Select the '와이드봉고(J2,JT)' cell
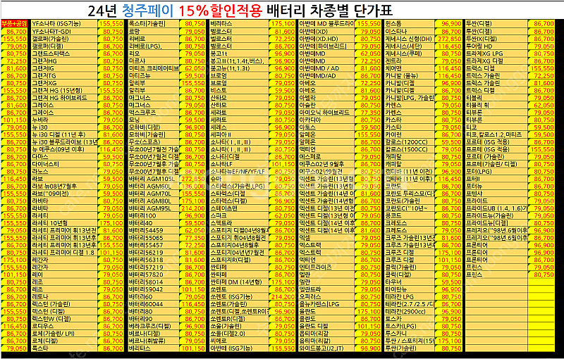 tap(326, 348)
